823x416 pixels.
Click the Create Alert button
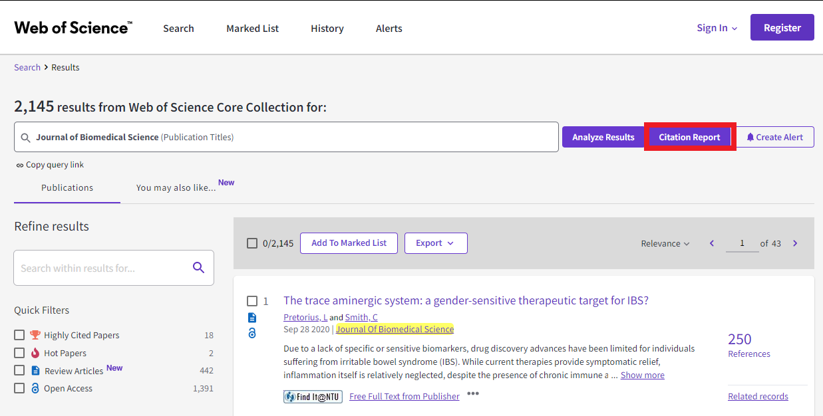(775, 137)
